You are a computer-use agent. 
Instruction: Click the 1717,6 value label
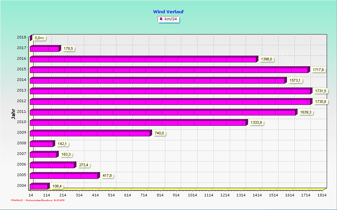click(319, 70)
